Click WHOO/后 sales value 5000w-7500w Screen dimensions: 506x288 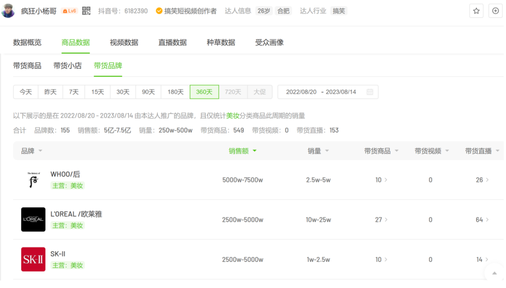click(x=243, y=180)
